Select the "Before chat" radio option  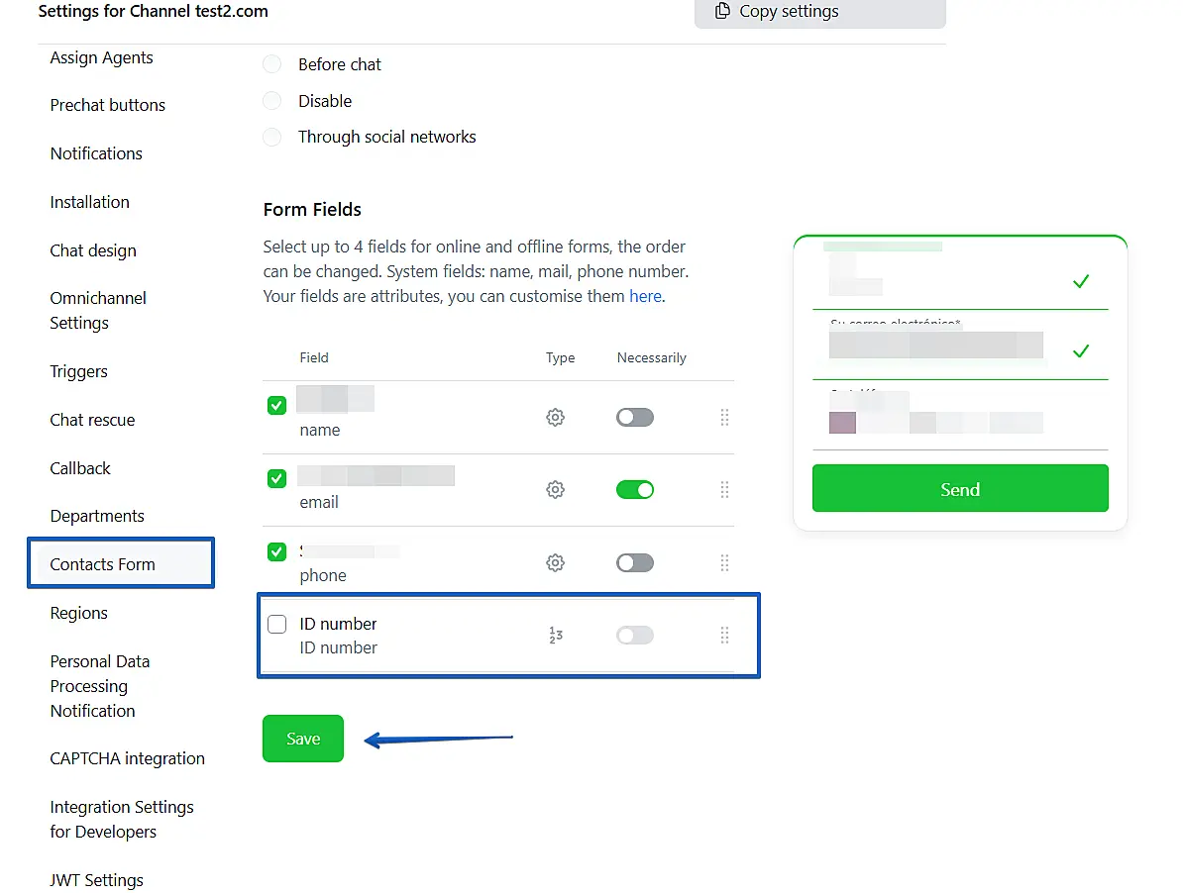click(x=272, y=64)
